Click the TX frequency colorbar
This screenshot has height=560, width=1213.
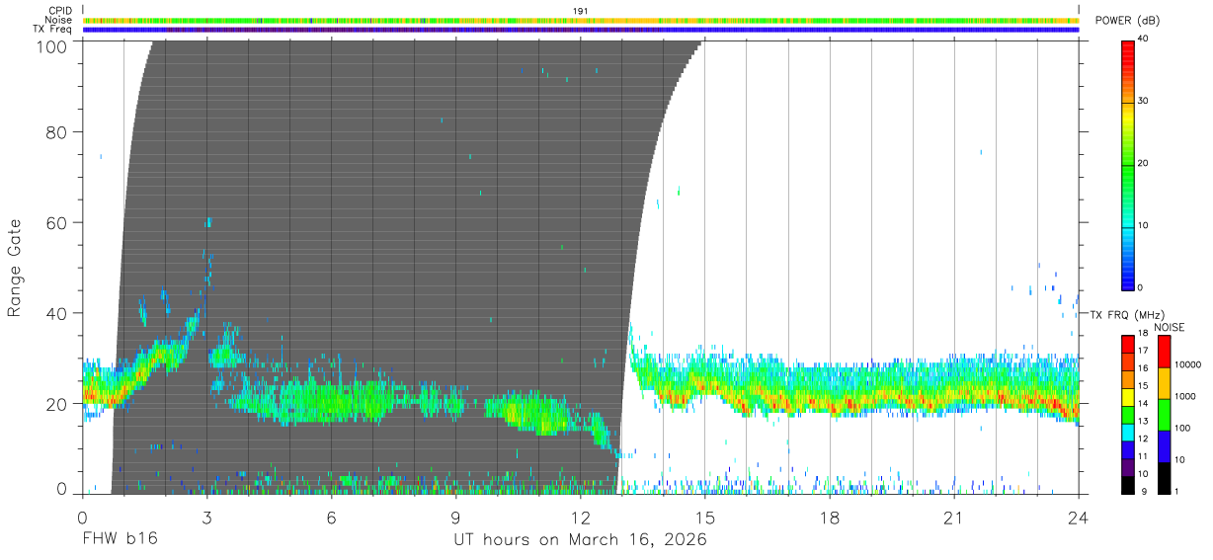point(1128,415)
